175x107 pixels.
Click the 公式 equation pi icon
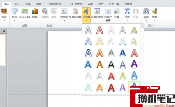click(x=127, y=11)
